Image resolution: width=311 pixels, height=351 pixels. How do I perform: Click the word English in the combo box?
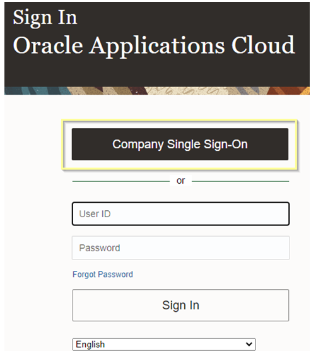(90, 344)
